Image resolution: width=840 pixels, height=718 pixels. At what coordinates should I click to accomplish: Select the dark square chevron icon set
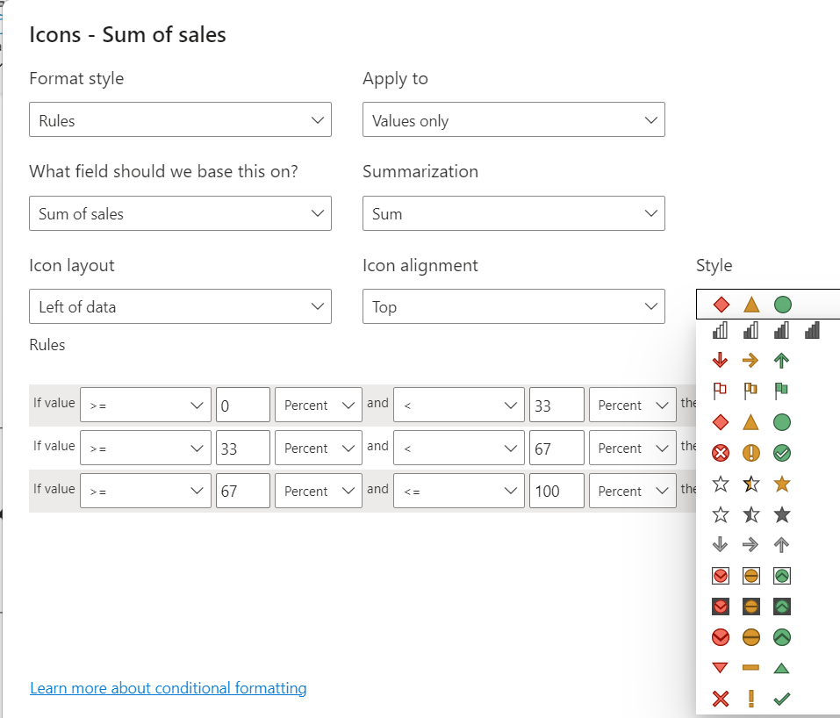pyautogui.click(x=751, y=607)
